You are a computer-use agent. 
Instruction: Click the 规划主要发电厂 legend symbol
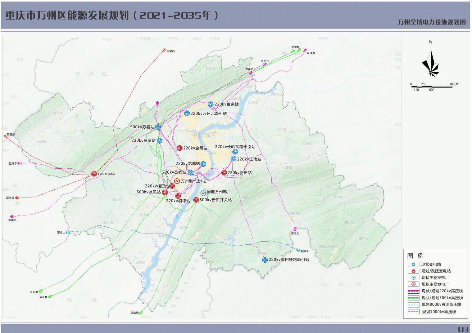point(413,284)
